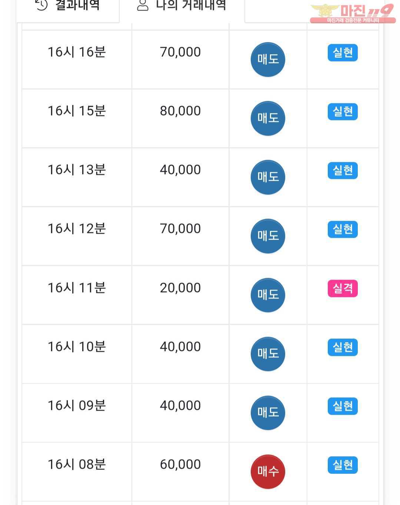Tap the 매도 badge for 16시 16분
Viewport: 400px width, 505px height.
[x=268, y=59]
